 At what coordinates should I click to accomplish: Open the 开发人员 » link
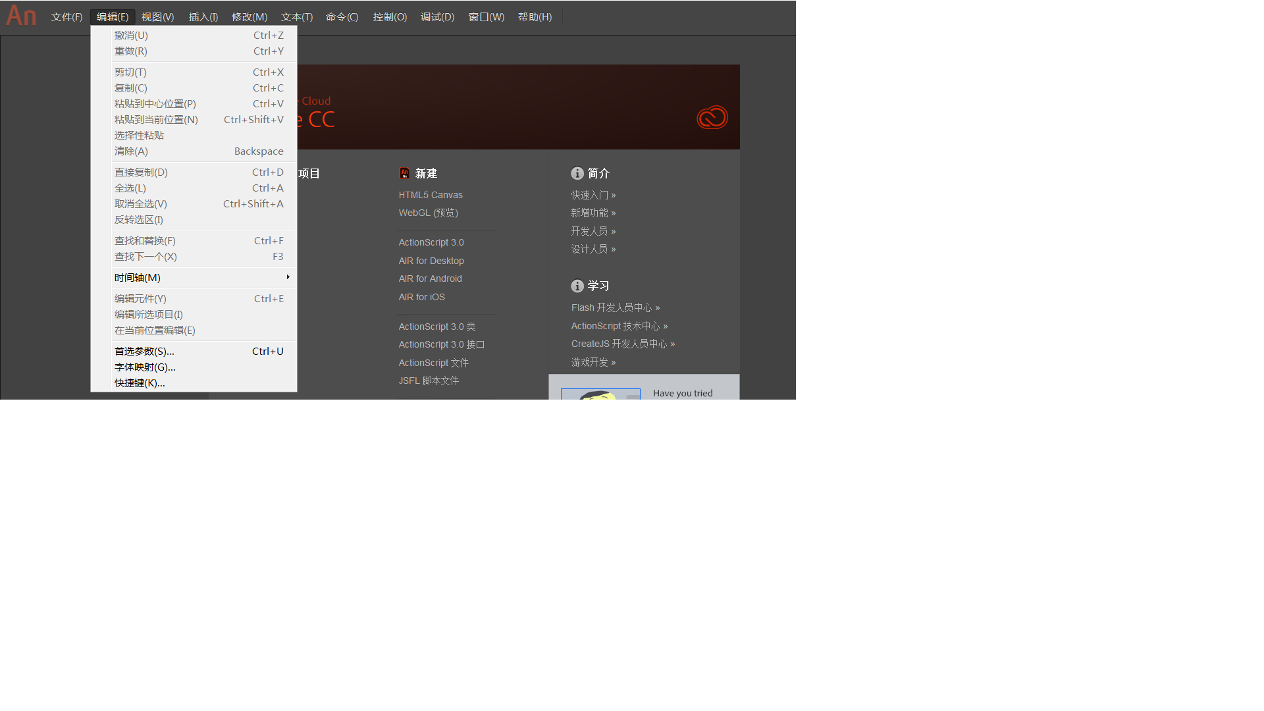click(x=594, y=231)
